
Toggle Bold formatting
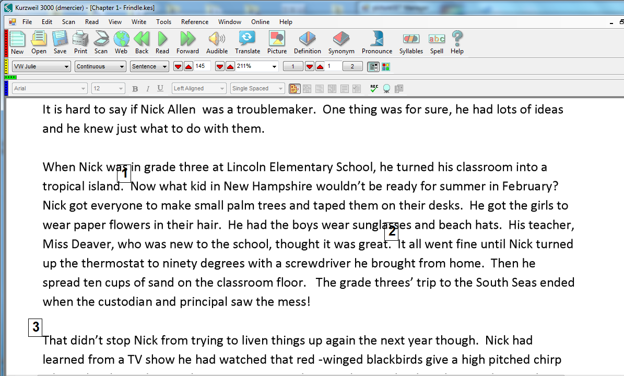click(x=135, y=89)
